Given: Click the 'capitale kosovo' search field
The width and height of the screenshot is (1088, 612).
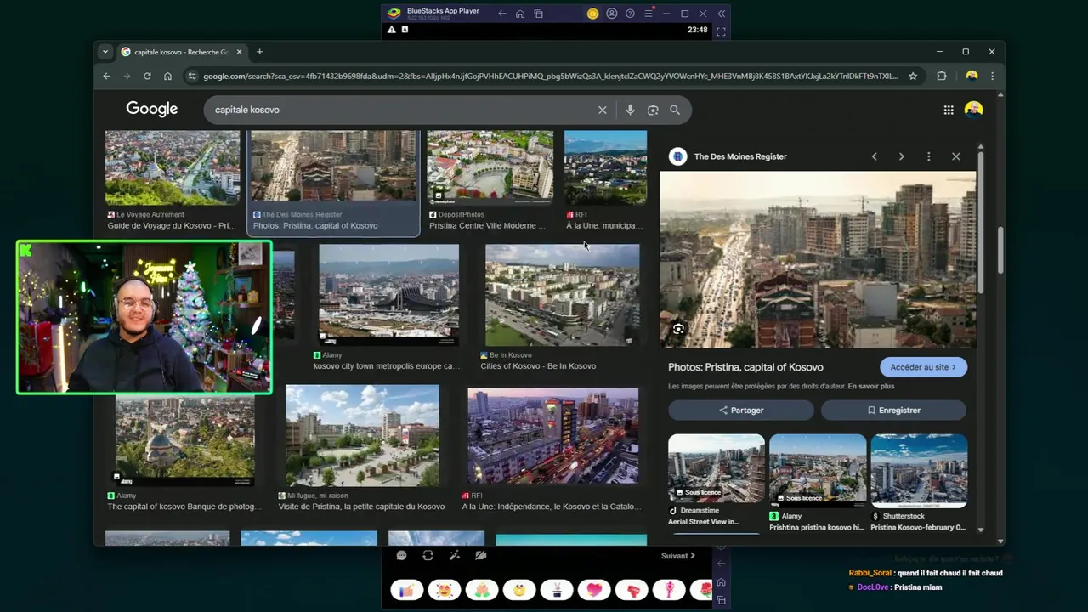Looking at the screenshot, I should (399, 110).
